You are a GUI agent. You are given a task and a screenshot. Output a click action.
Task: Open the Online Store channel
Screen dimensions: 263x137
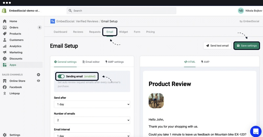click(x=17, y=81)
